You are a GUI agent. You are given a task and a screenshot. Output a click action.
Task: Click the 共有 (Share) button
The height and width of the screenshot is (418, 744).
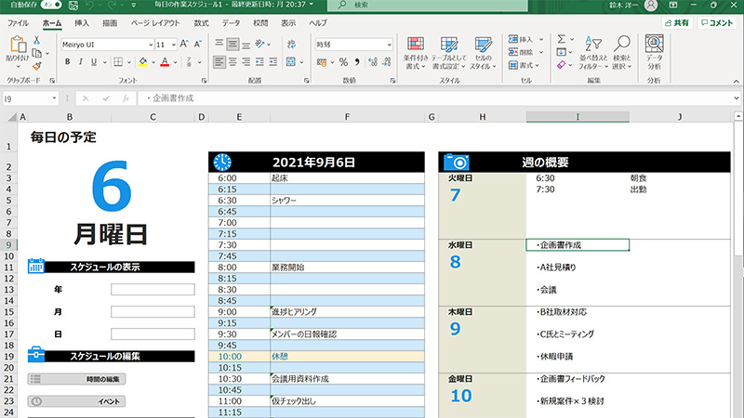pos(677,21)
